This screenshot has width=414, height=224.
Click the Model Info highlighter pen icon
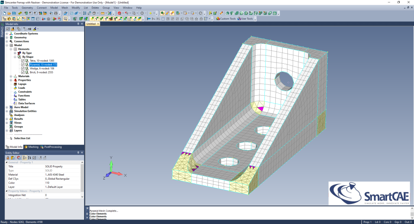tap(35, 29)
